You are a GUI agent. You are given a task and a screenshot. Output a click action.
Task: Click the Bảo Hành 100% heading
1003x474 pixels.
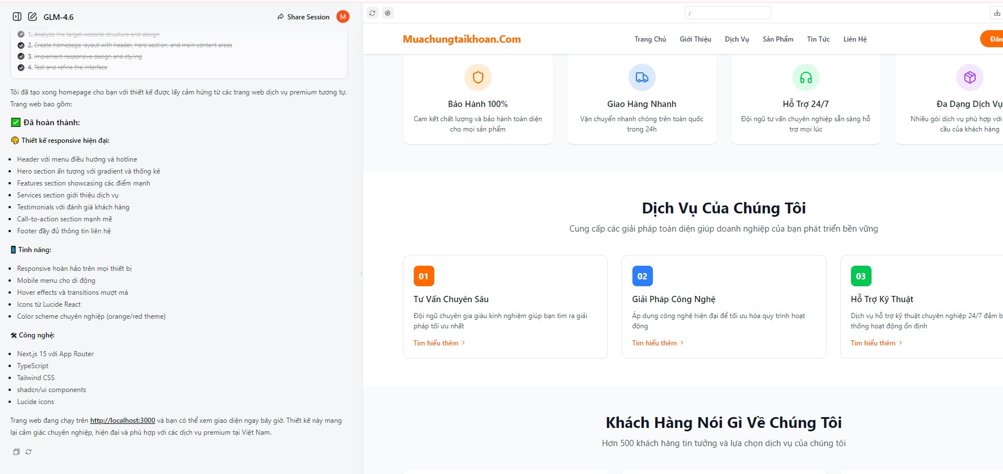click(478, 104)
